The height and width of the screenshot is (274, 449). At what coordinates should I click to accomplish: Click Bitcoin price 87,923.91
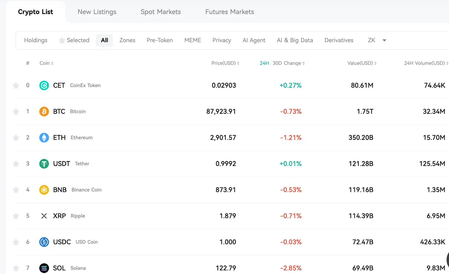(221, 112)
